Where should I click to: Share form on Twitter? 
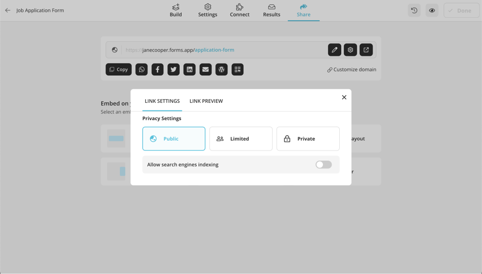174,69
